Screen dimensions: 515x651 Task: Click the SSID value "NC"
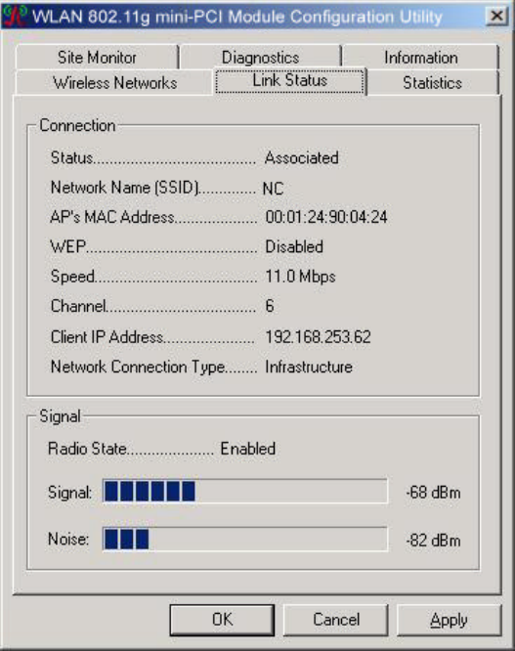pyautogui.click(x=273, y=189)
